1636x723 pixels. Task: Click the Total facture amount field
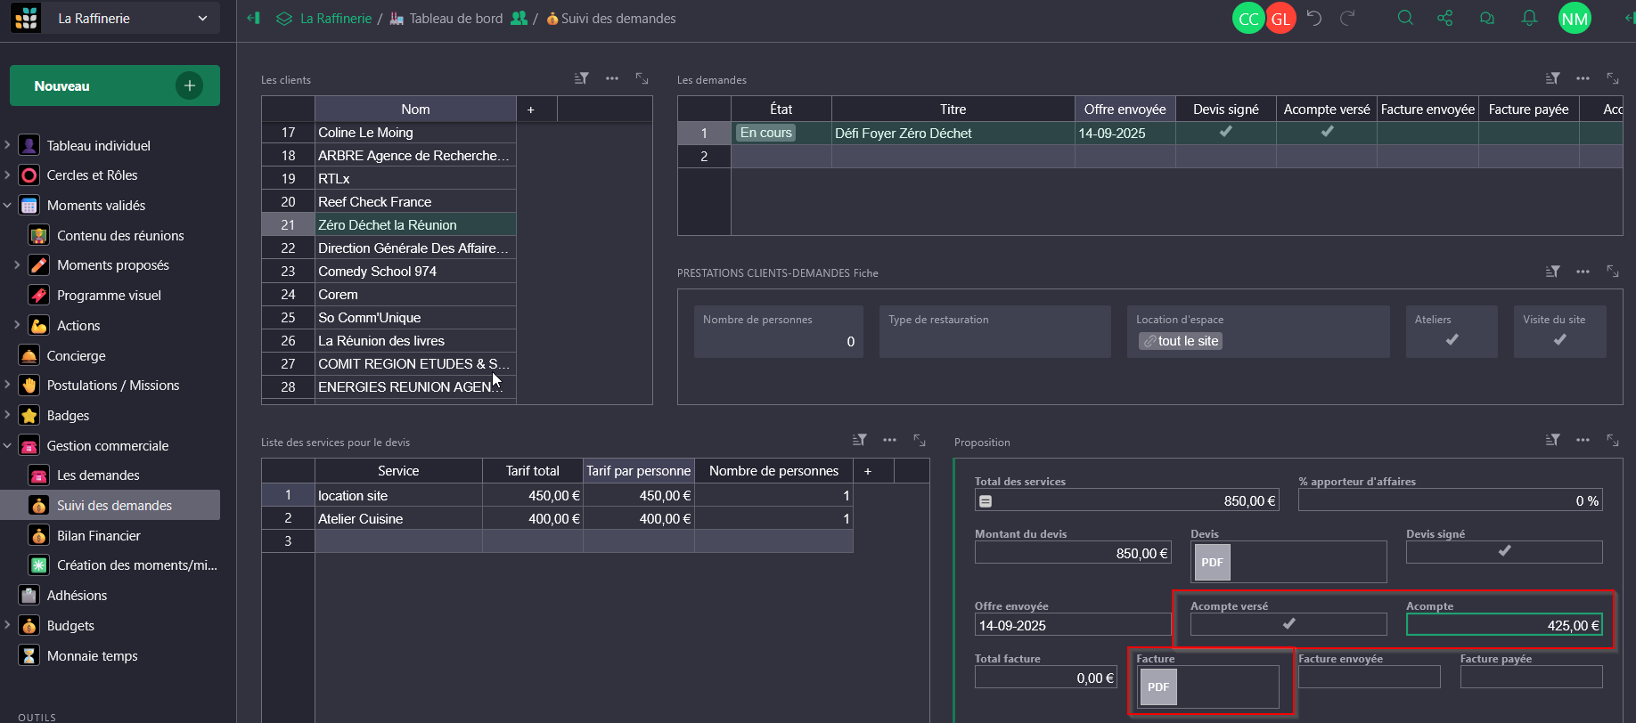1046,678
